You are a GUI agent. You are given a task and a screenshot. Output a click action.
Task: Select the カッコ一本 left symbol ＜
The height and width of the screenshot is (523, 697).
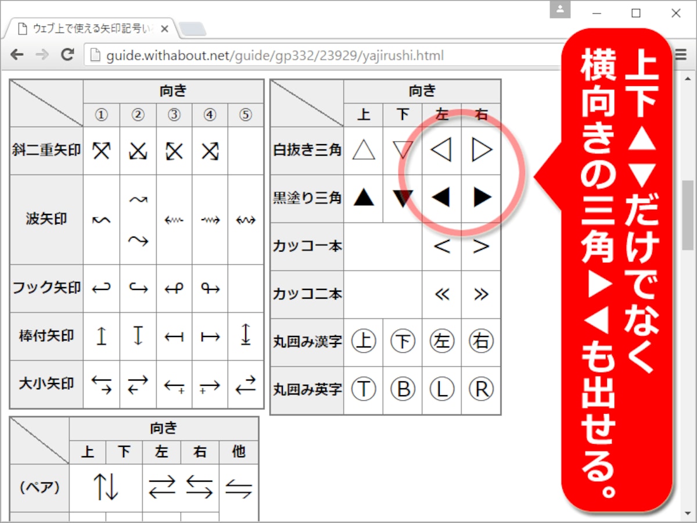coord(441,246)
